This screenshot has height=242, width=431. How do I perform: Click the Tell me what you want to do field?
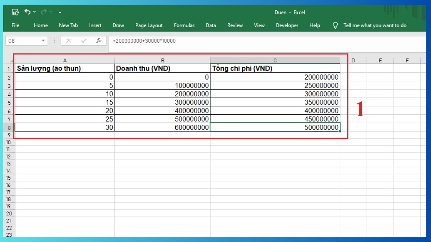(x=375, y=25)
